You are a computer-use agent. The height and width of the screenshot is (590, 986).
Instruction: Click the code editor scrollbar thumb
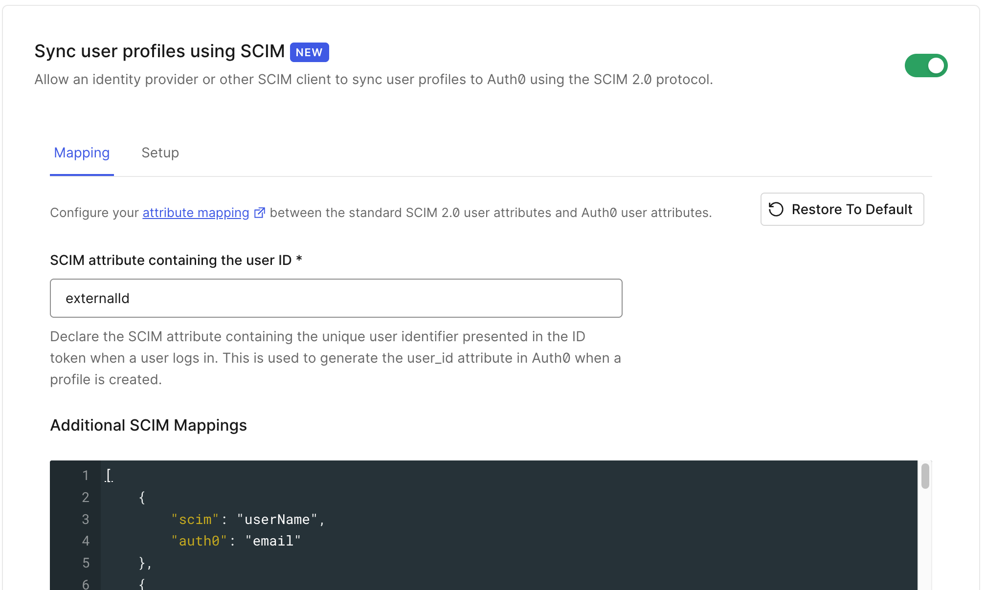coord(925,476)
